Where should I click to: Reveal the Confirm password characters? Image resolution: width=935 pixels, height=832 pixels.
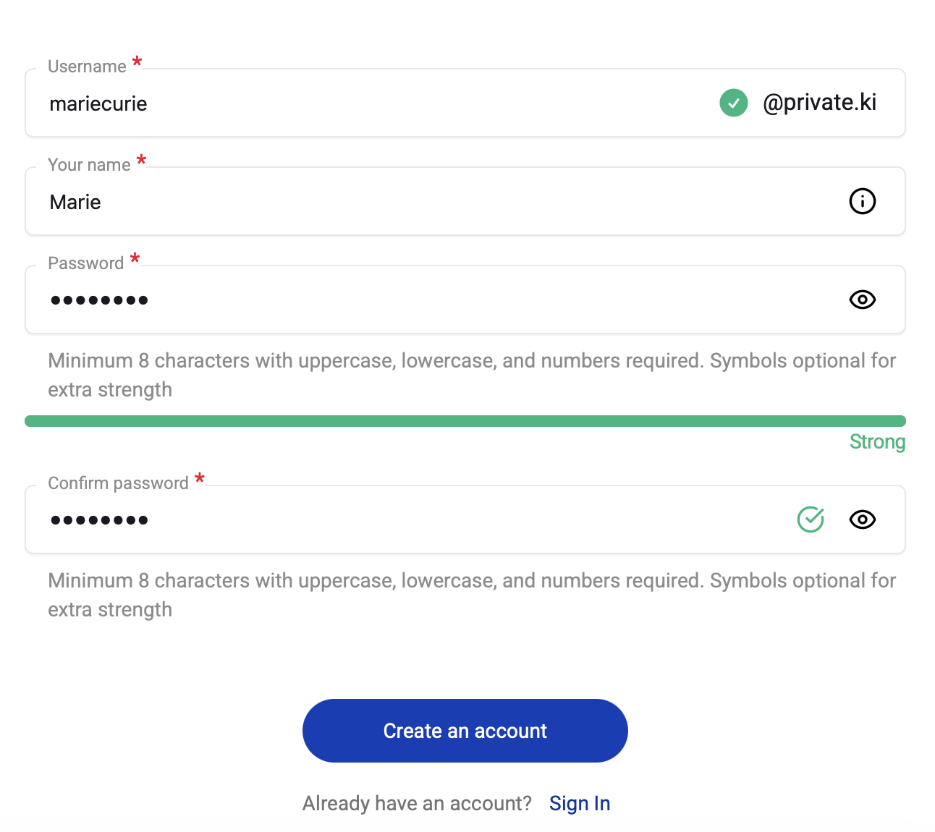click(x=862, y=519)
